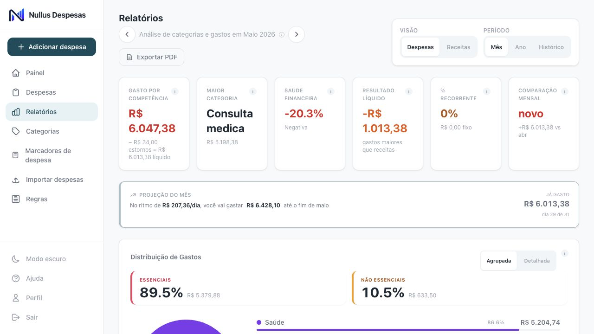Click the Consulta medica value
The height and width of the screenshot is (334, 594).
[230, 121]
